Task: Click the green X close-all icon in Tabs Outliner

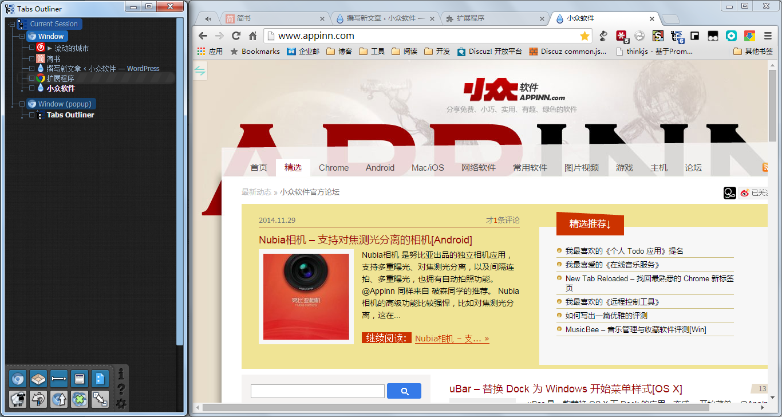Action: pos(80,399)
